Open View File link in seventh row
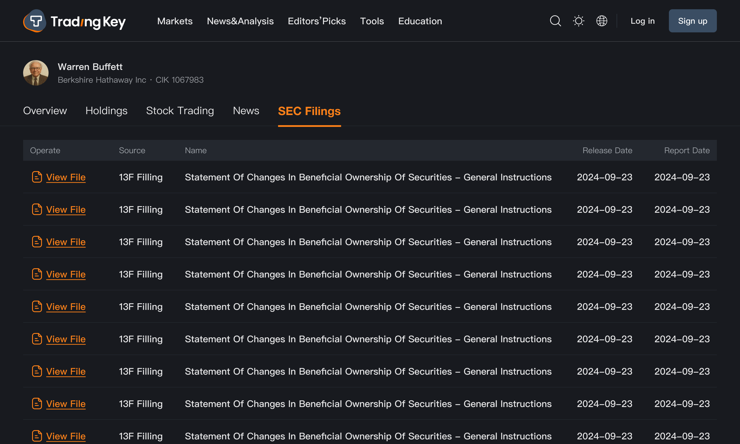The width and height of the screenshot is (740, 444). click(66, 371)
